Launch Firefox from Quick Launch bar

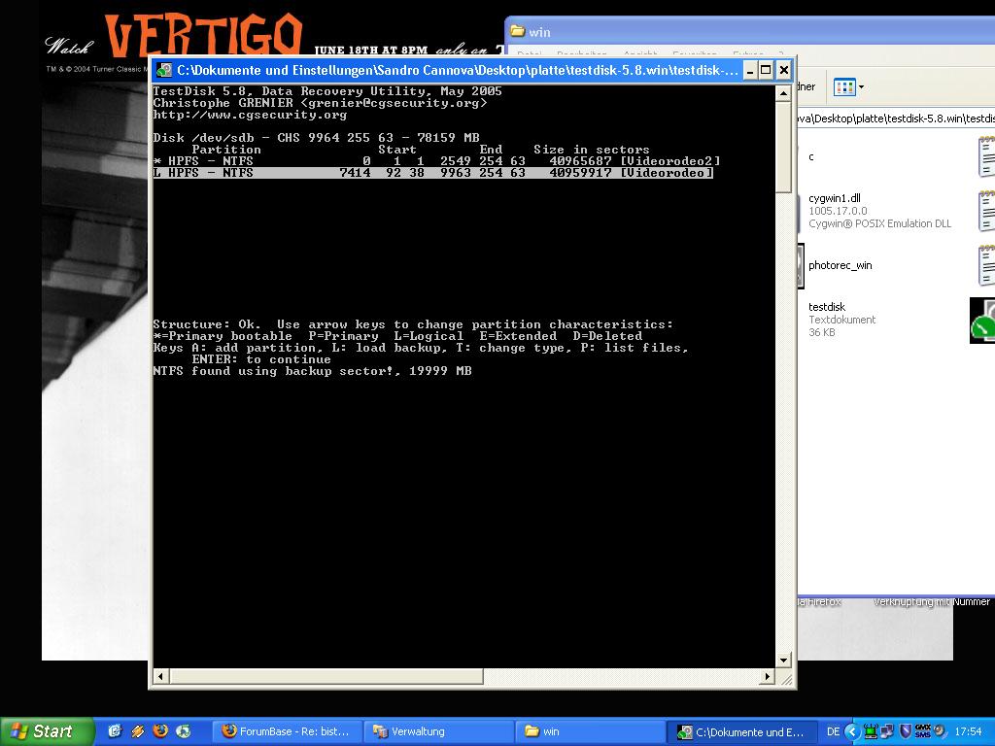point(160,731)
